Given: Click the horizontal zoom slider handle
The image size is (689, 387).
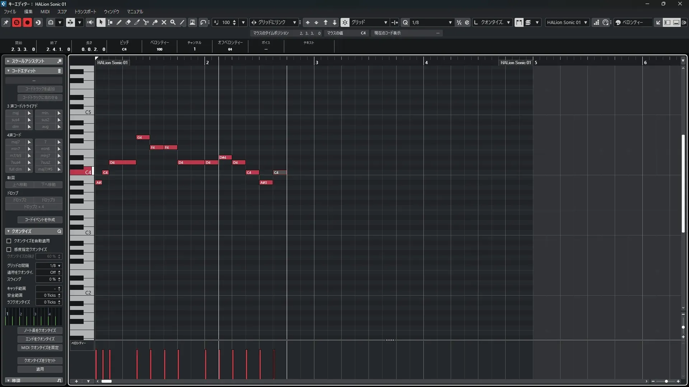Looking at the screenshot, I should [666, 381].
